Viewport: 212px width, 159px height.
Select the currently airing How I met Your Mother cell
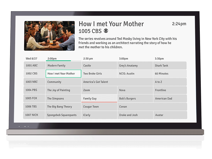[x=63, y=74]
